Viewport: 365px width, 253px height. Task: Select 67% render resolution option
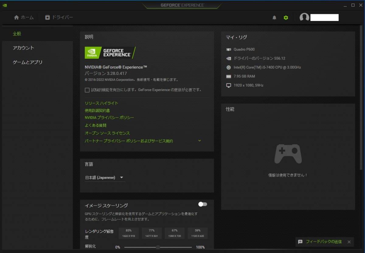(175, 233)
